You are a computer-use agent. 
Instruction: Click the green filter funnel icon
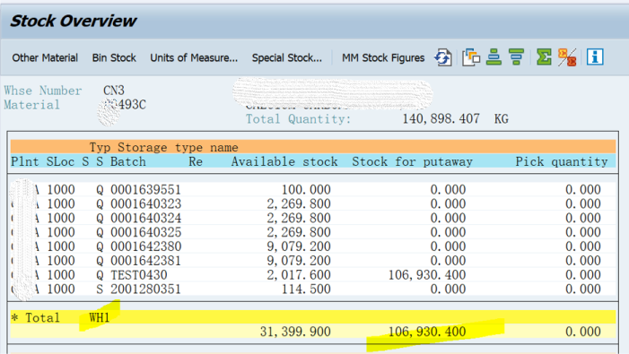[x=516, y=56]
